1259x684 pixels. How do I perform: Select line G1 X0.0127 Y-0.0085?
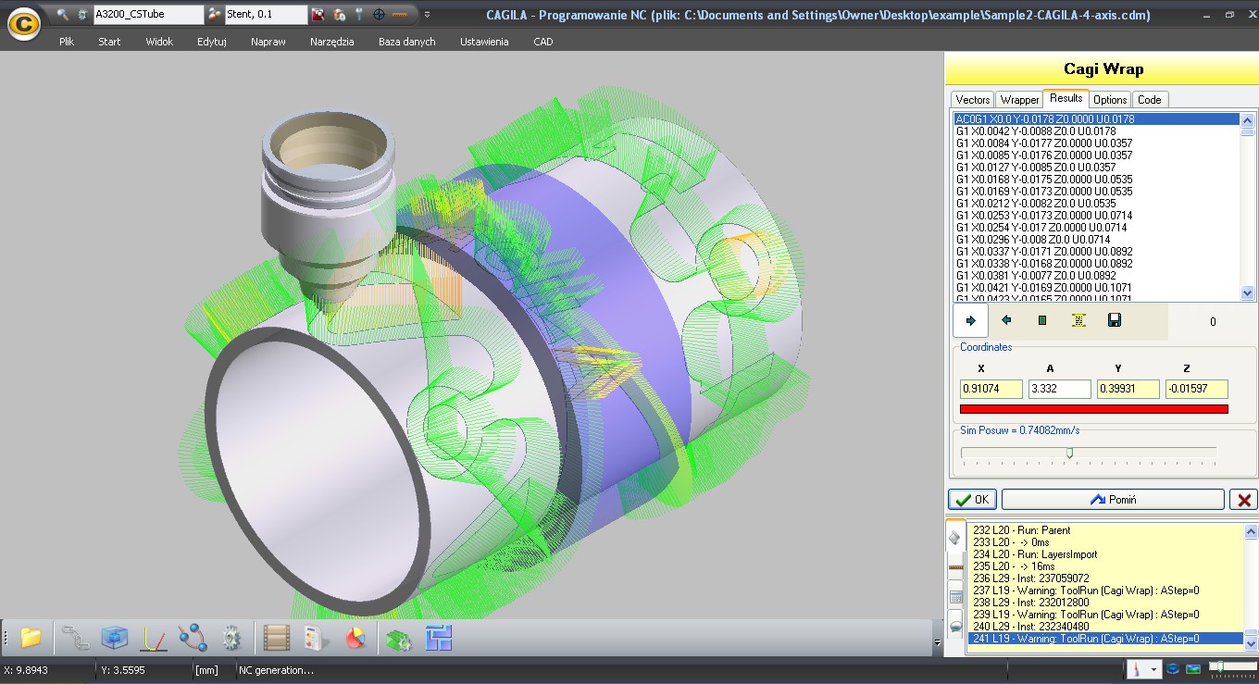[1096, 168]
